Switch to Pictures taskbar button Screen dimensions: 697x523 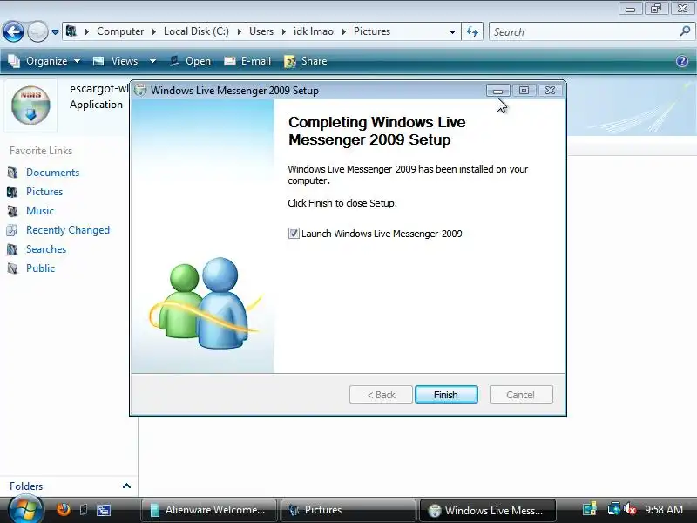tap(348, 510)
